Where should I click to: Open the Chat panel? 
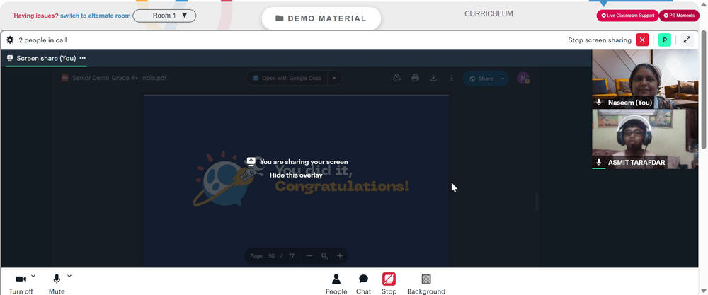pos(363,284)
